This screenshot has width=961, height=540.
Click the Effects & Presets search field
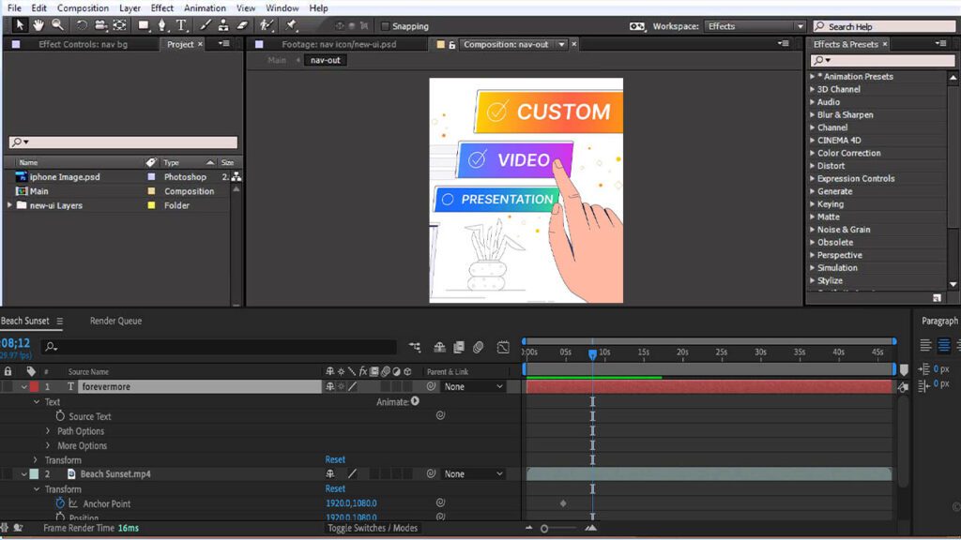pyautogui.click(x=883, y=60)
